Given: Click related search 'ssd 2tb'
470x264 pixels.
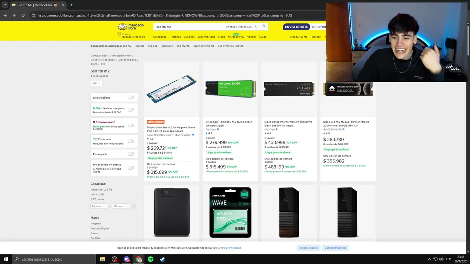Looking at the screenshot, I should click(140, 46).
